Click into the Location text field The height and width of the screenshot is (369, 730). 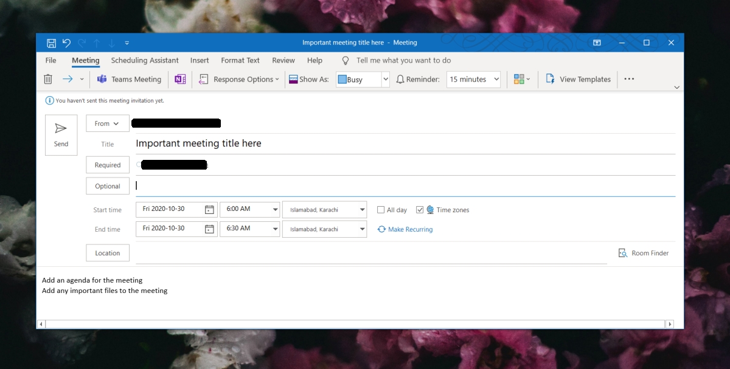pos(371,253)
